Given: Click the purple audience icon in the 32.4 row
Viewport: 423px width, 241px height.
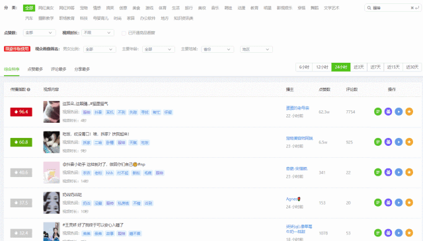Looking at the screenshot, I should pyautogui.click(x=388, y=232).
